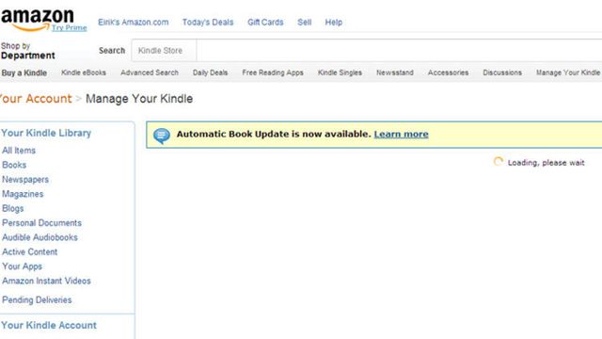Open Active Content list
This screenshot has width=602, height=339.
[x=29, y=252]
